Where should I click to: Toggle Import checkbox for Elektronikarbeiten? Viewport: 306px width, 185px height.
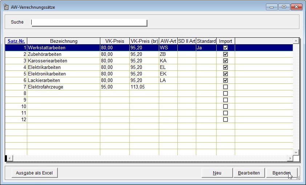click(x=225, y=74)
